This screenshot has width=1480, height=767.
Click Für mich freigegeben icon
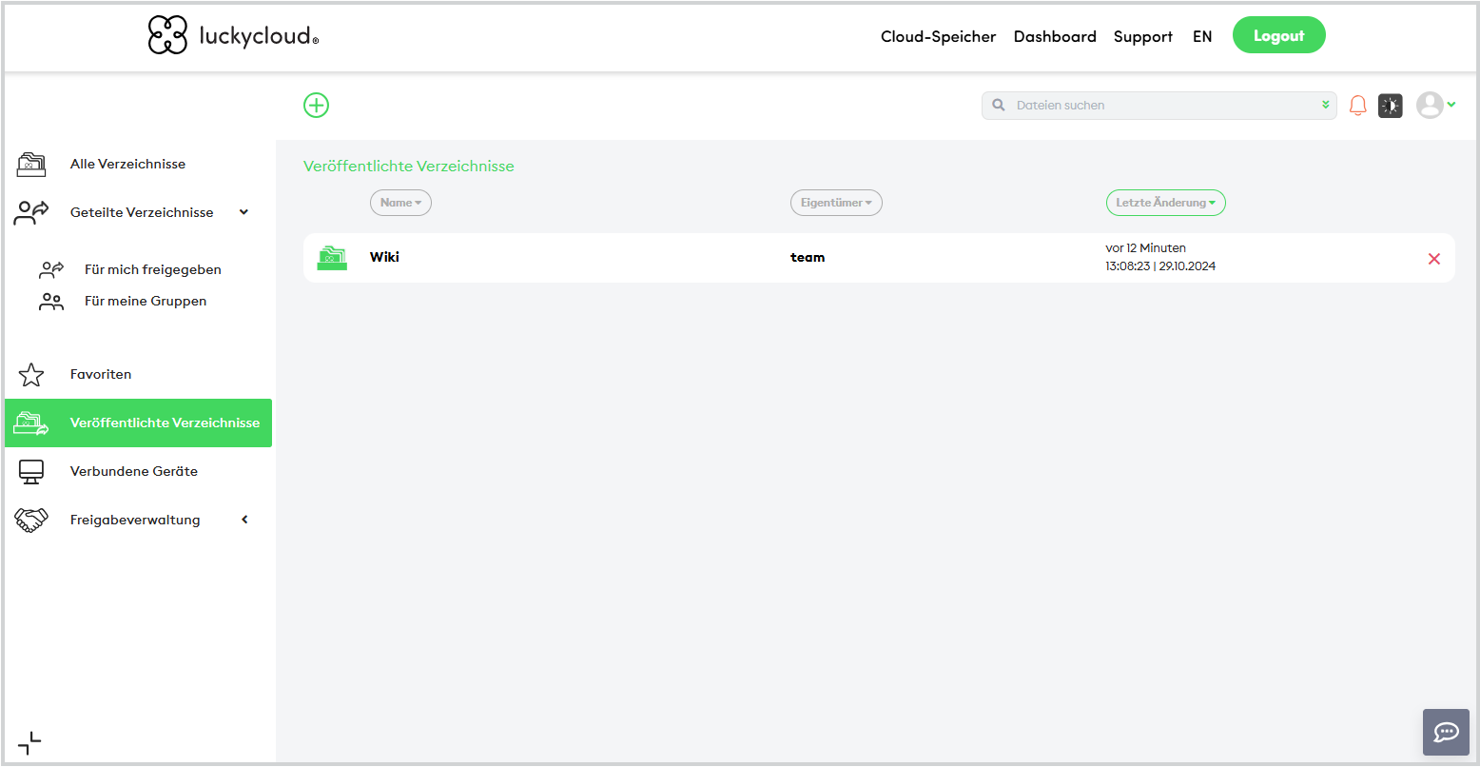51,269
